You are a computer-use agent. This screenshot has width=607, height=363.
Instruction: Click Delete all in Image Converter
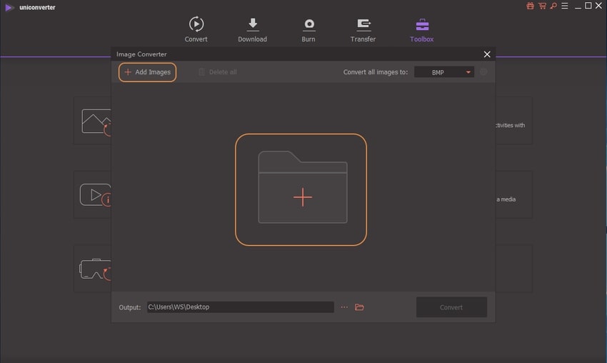pyautogui.click(x=217, y=72)
